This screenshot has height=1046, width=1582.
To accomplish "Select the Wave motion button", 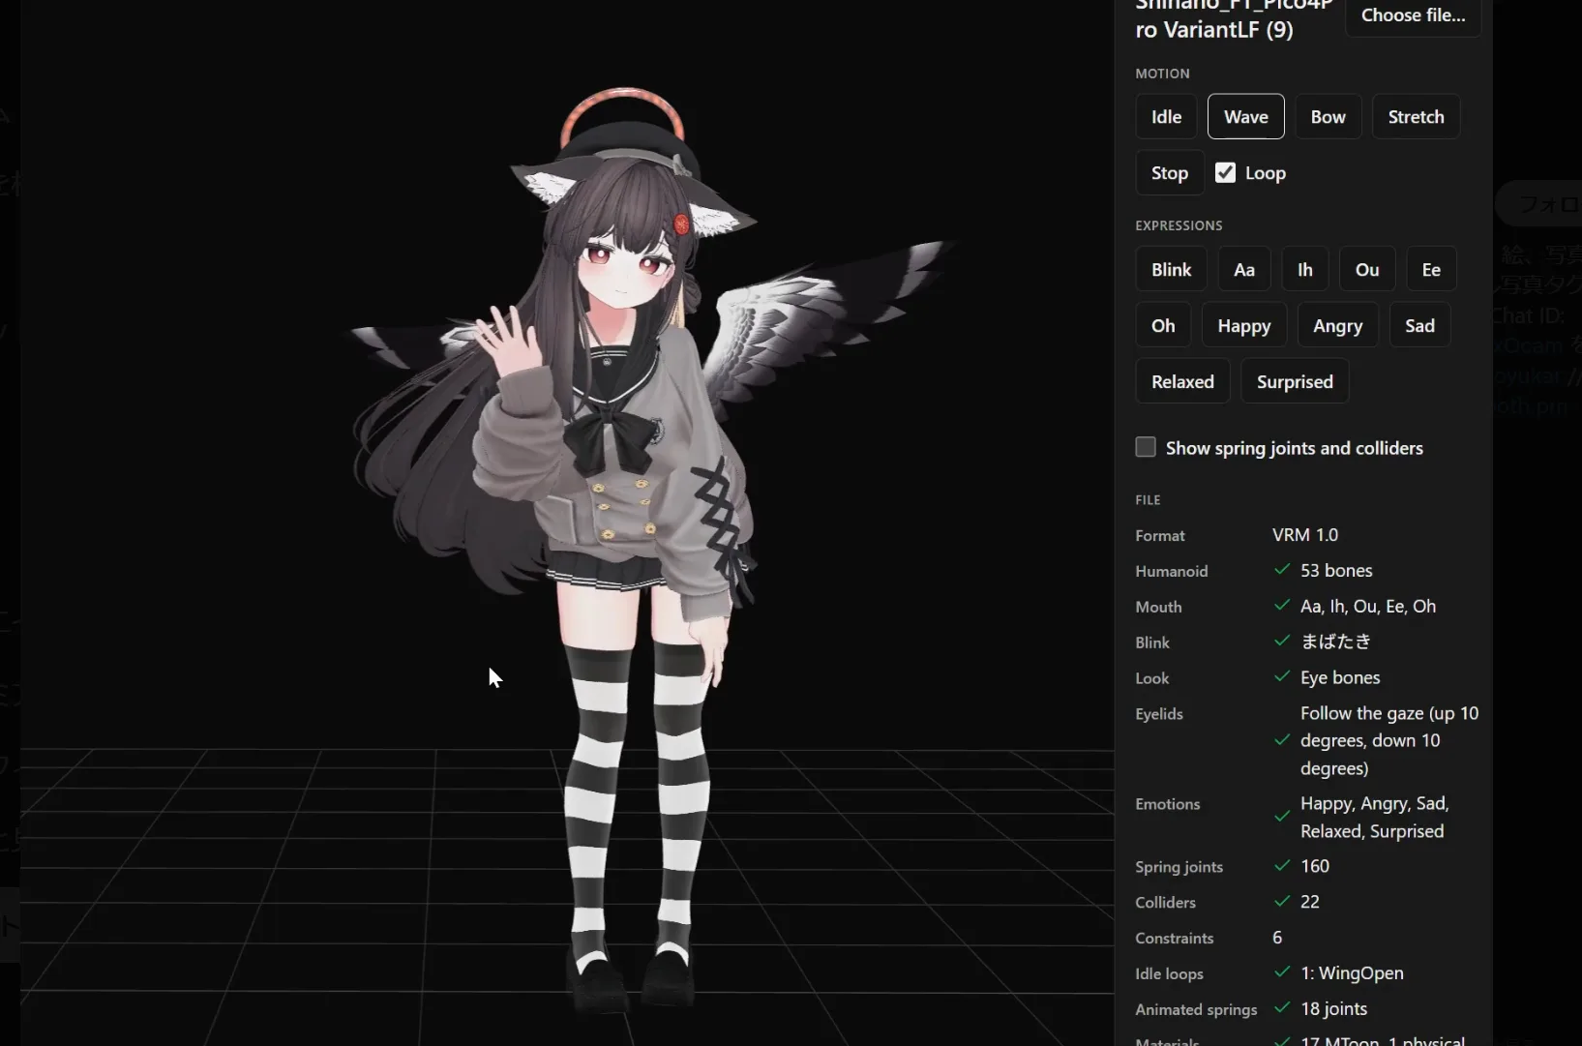I will [1245, 116].
